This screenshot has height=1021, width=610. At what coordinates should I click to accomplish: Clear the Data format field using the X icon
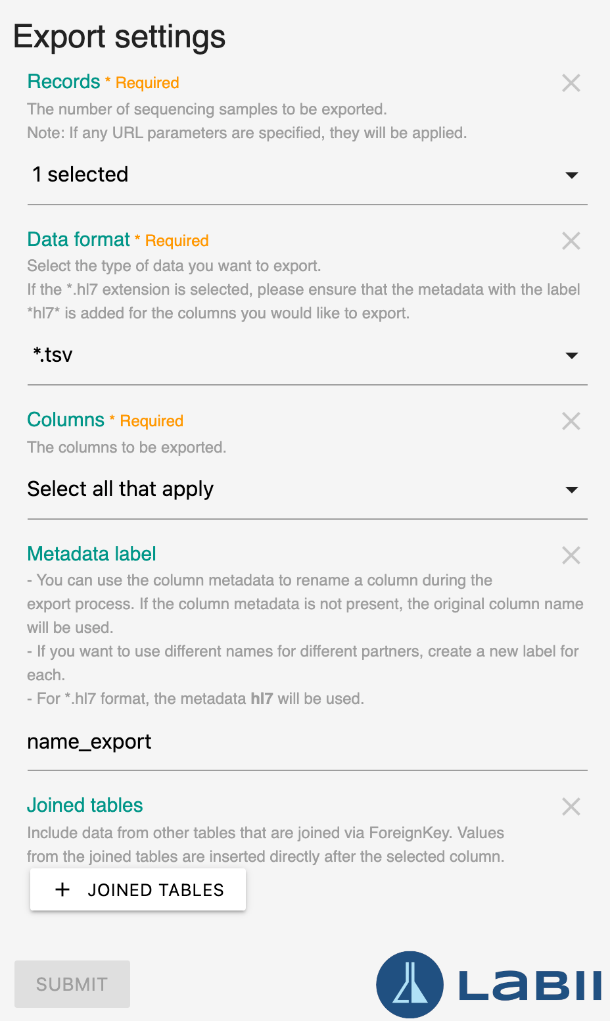571,241
